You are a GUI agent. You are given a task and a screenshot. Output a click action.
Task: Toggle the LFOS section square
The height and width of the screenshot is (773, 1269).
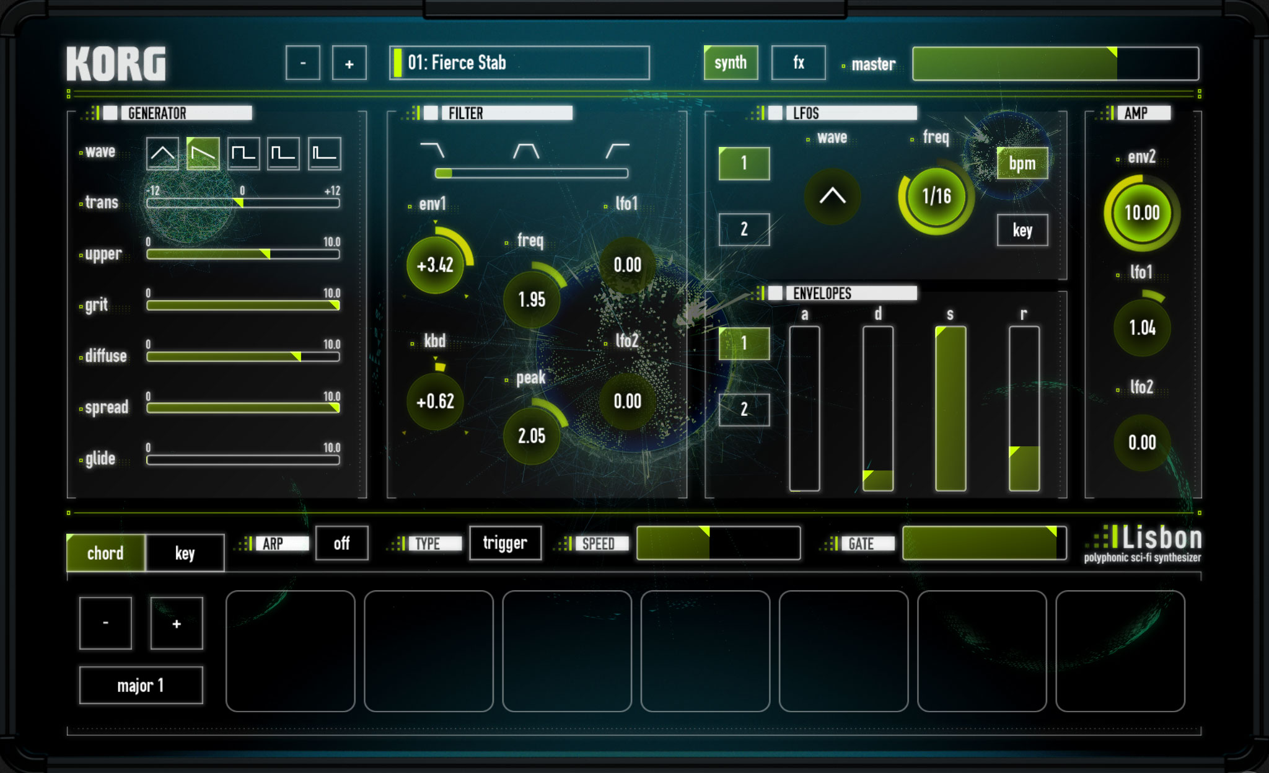pyautogui.click(x=775, y=113)
